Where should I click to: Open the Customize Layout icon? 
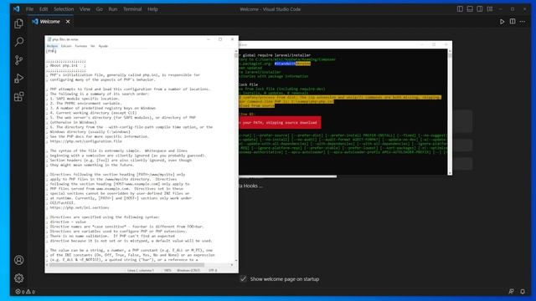click(x=489, y=9)
